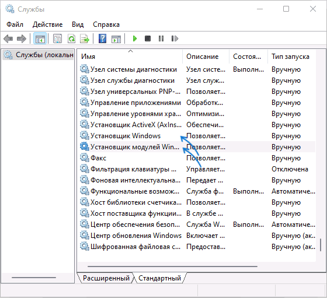Open the Справка menu

(x=106, y=24)
